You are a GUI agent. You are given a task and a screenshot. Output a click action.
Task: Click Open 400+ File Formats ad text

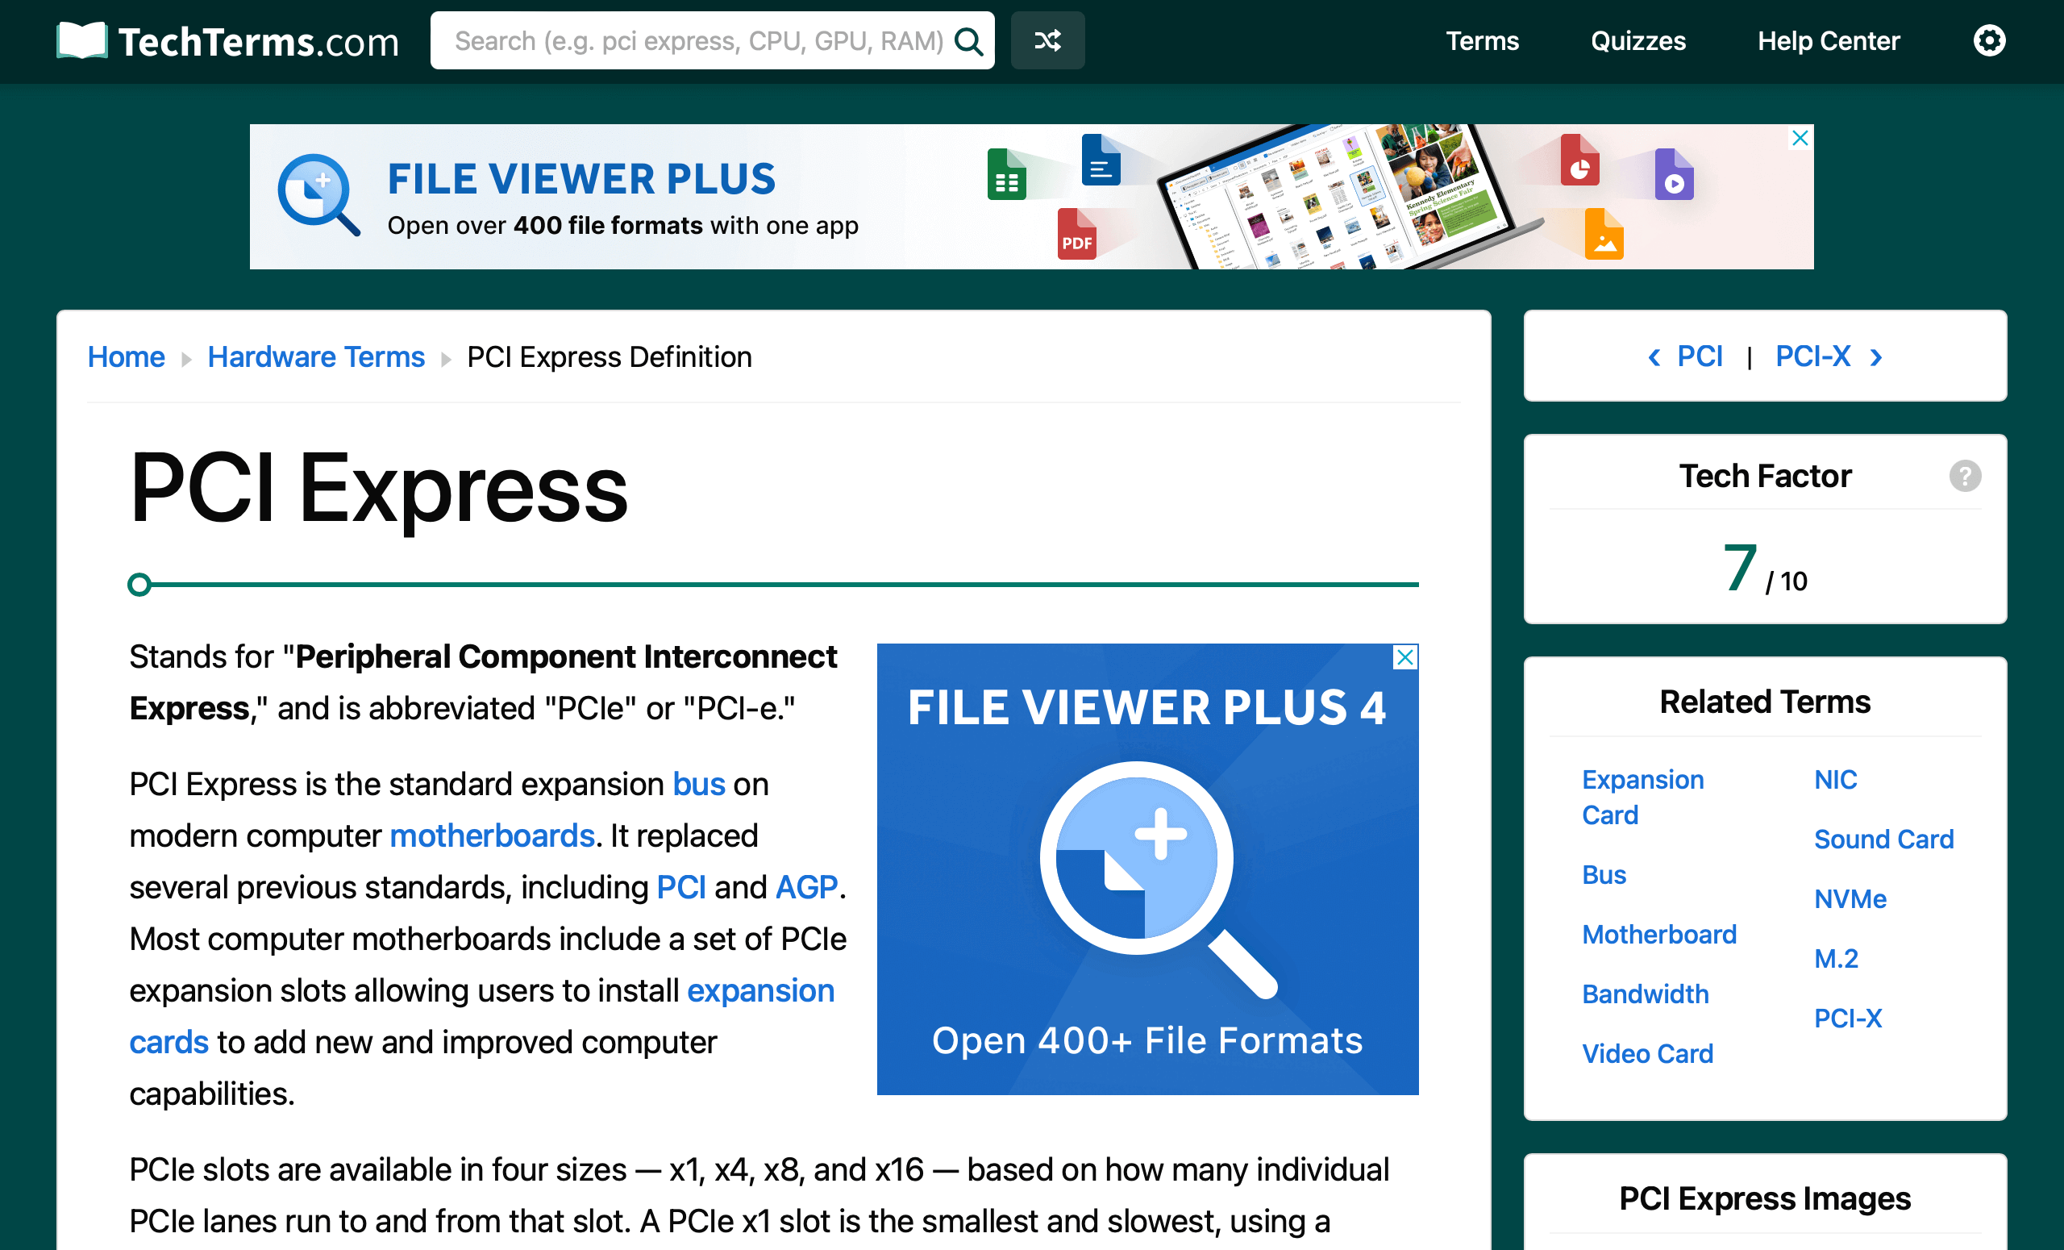pyautogui.click(x=1146, y=1040)
